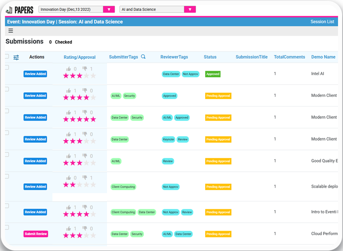The height and width of the screenshot is (251, 343).
Task: Click thumbs-down icon in Cloud Perform row
Action: point(85,229)
